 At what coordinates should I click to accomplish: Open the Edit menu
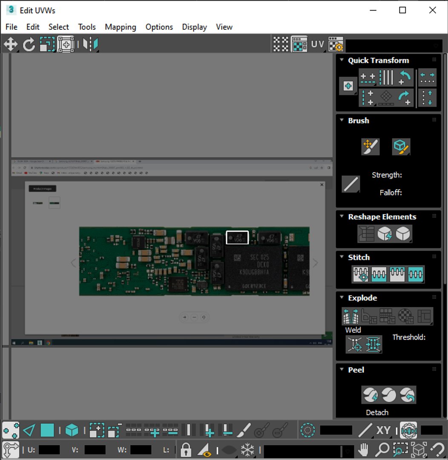point(32,27)
